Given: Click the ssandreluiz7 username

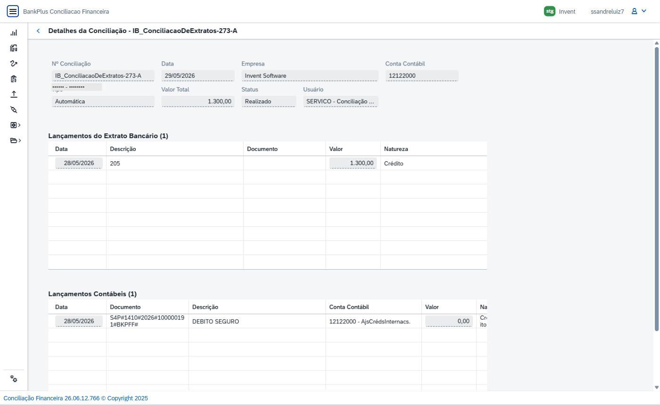Looking at the screenshot, I should [607, 11].
